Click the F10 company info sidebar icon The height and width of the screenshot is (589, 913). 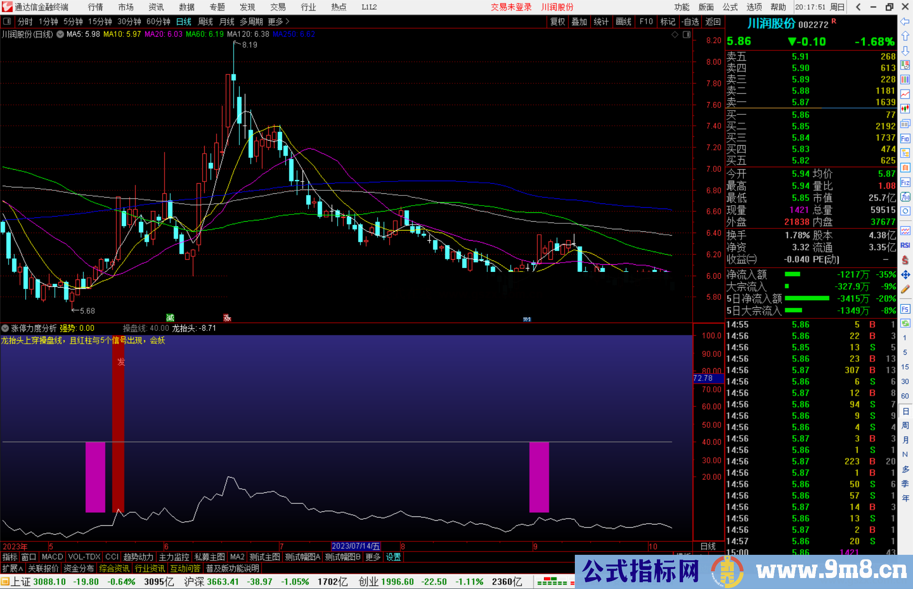click(x=905, y=138)
